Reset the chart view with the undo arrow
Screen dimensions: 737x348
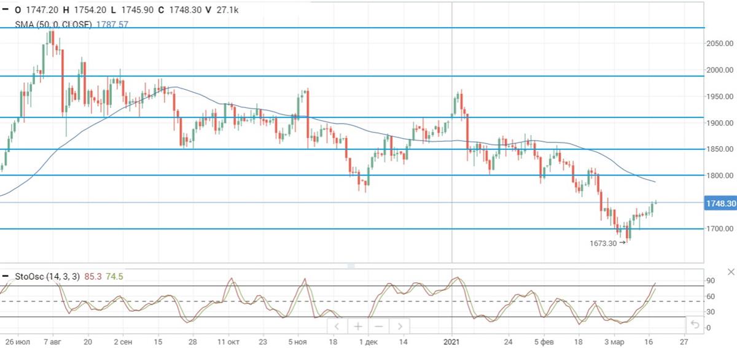tap(695, 324)
